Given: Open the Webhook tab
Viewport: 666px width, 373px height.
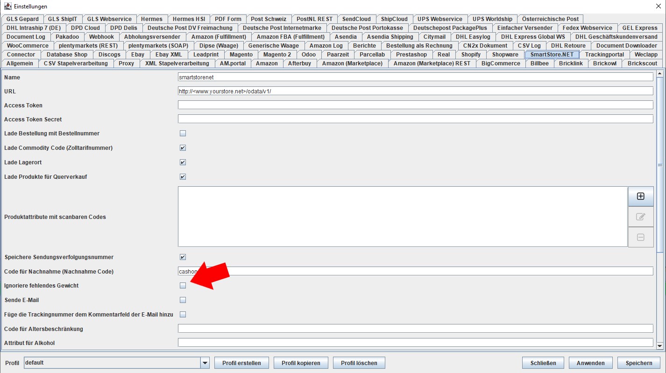Looking at the screenshot, I should pos(101,37).
